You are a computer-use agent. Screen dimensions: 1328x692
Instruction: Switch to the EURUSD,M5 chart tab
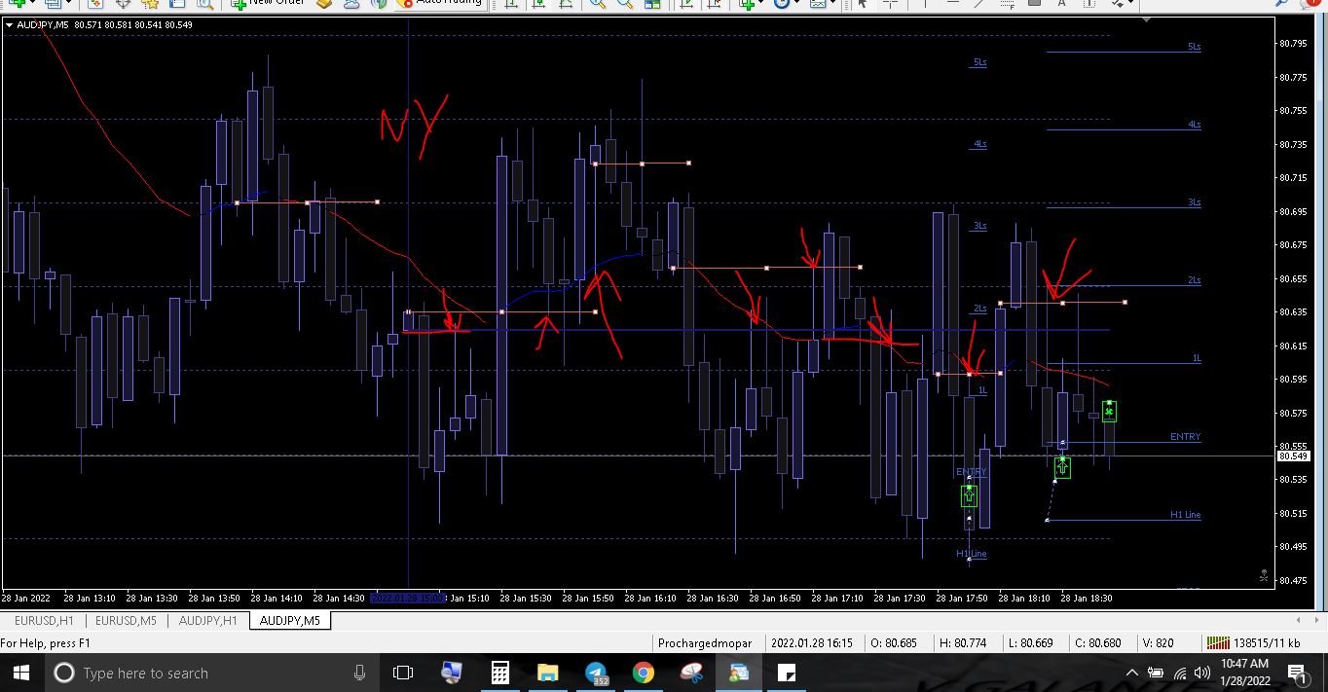pyautogui.click(x=126, y=620)
